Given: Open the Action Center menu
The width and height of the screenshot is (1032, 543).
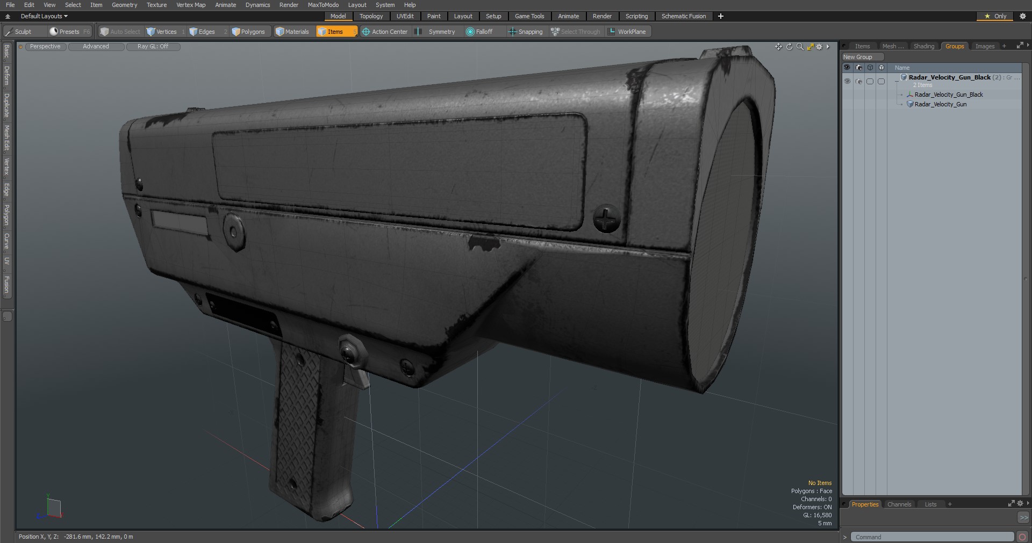Looking at the screenshot, I should click(385, 32).
